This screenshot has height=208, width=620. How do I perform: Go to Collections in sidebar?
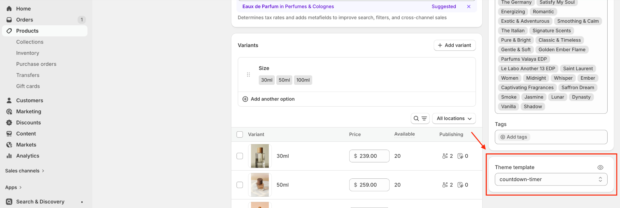click(x=30, y=42)
